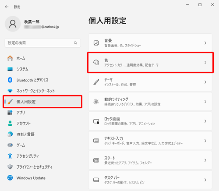Click the アカウント person icon

10,124
